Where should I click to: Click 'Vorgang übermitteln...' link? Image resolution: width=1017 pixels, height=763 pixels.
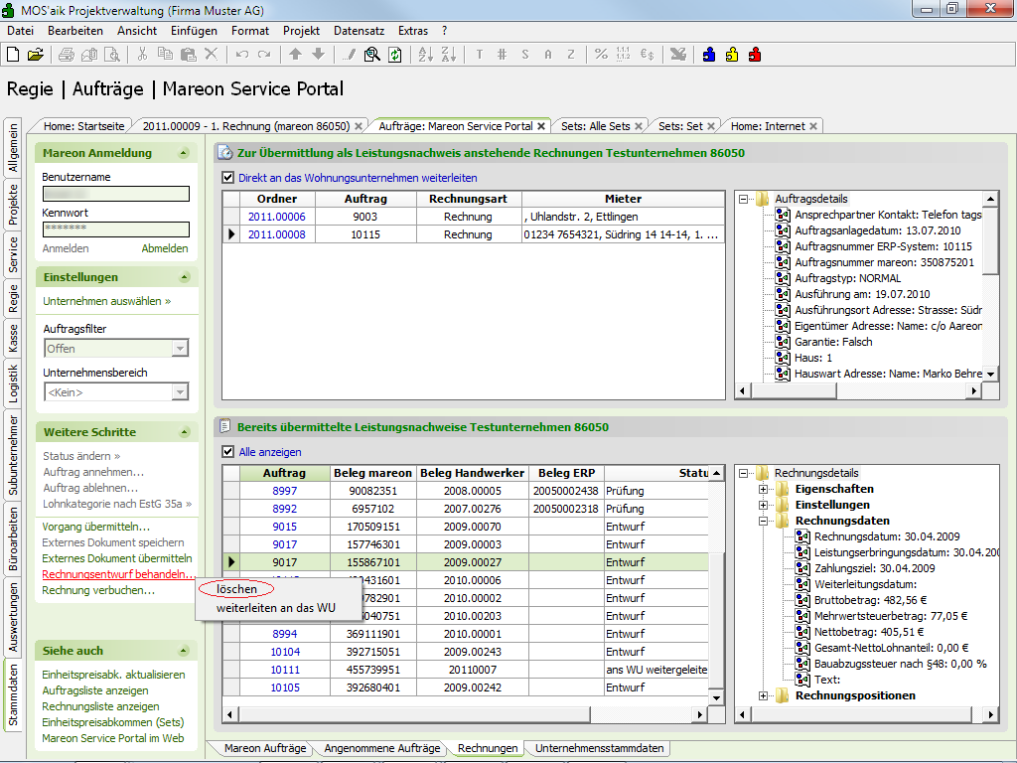coord(96,527)
